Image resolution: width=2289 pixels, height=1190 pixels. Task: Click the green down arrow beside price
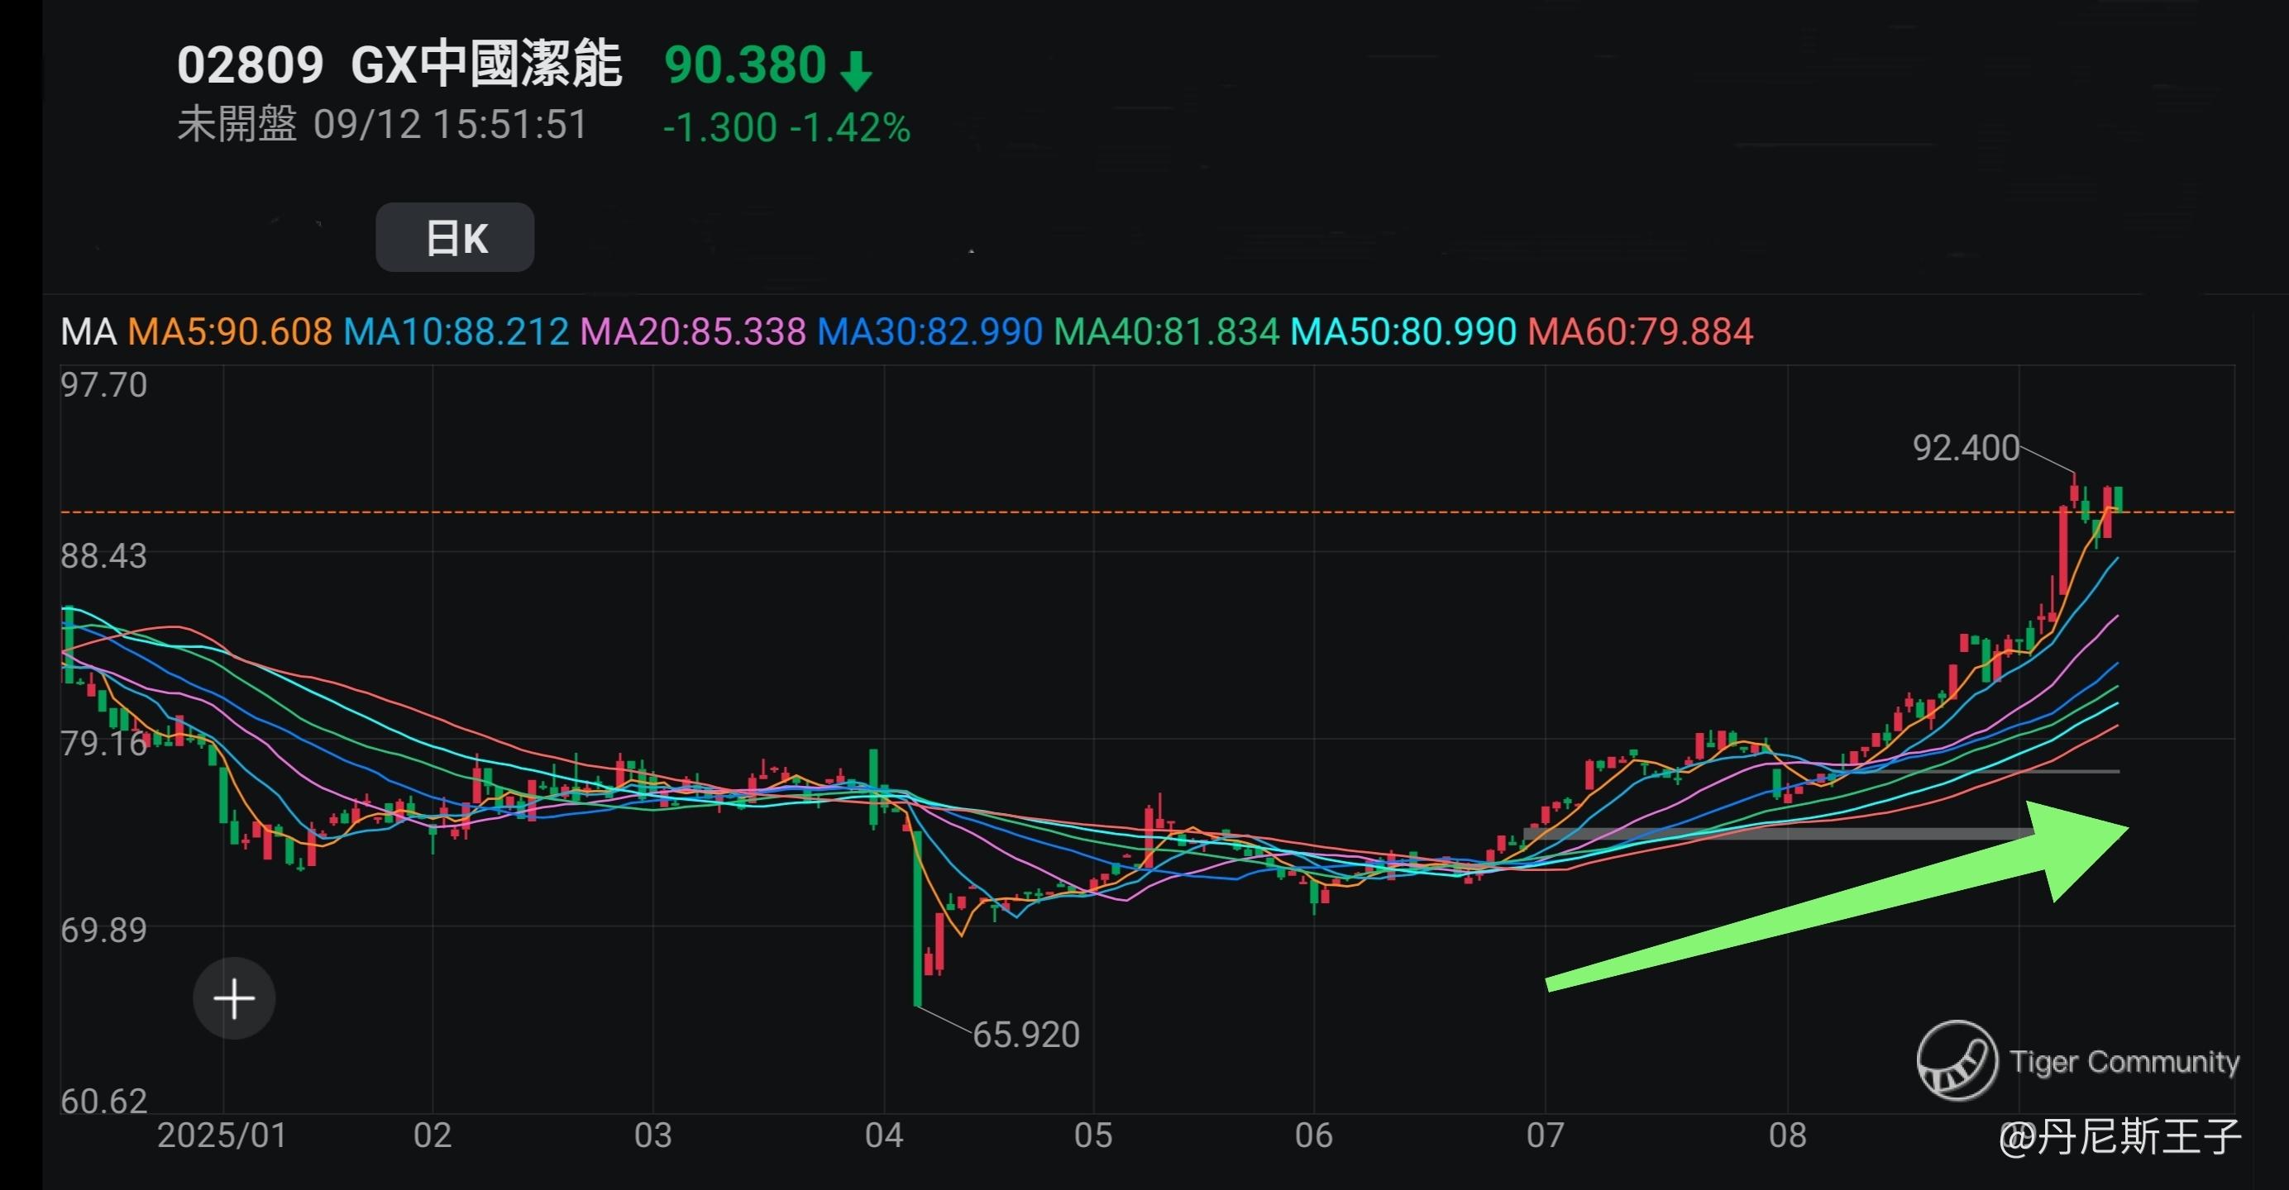click(x=856, y=71)
